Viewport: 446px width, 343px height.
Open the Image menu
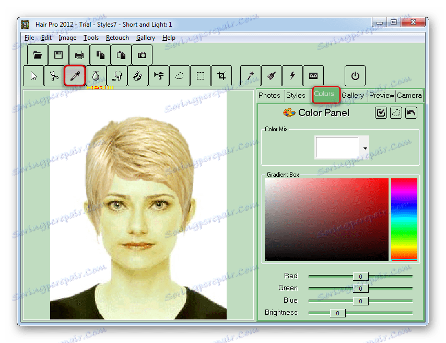click(x=67, y=38)
